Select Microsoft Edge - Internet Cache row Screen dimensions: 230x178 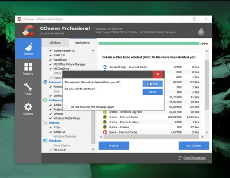(x=151, y=67)
